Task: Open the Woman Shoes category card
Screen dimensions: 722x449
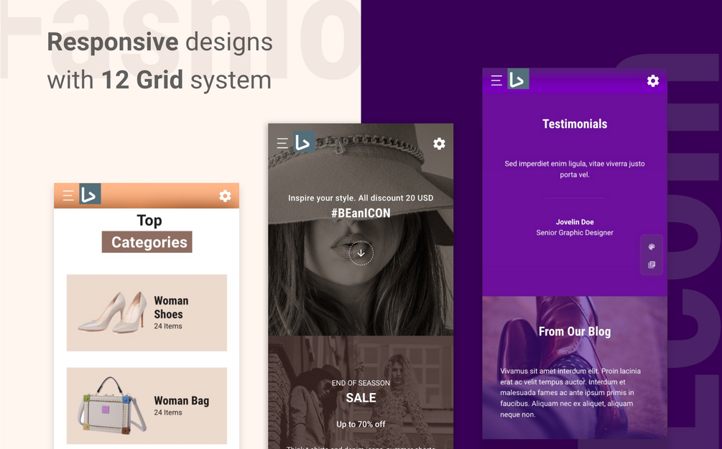Action: (147, 313)
